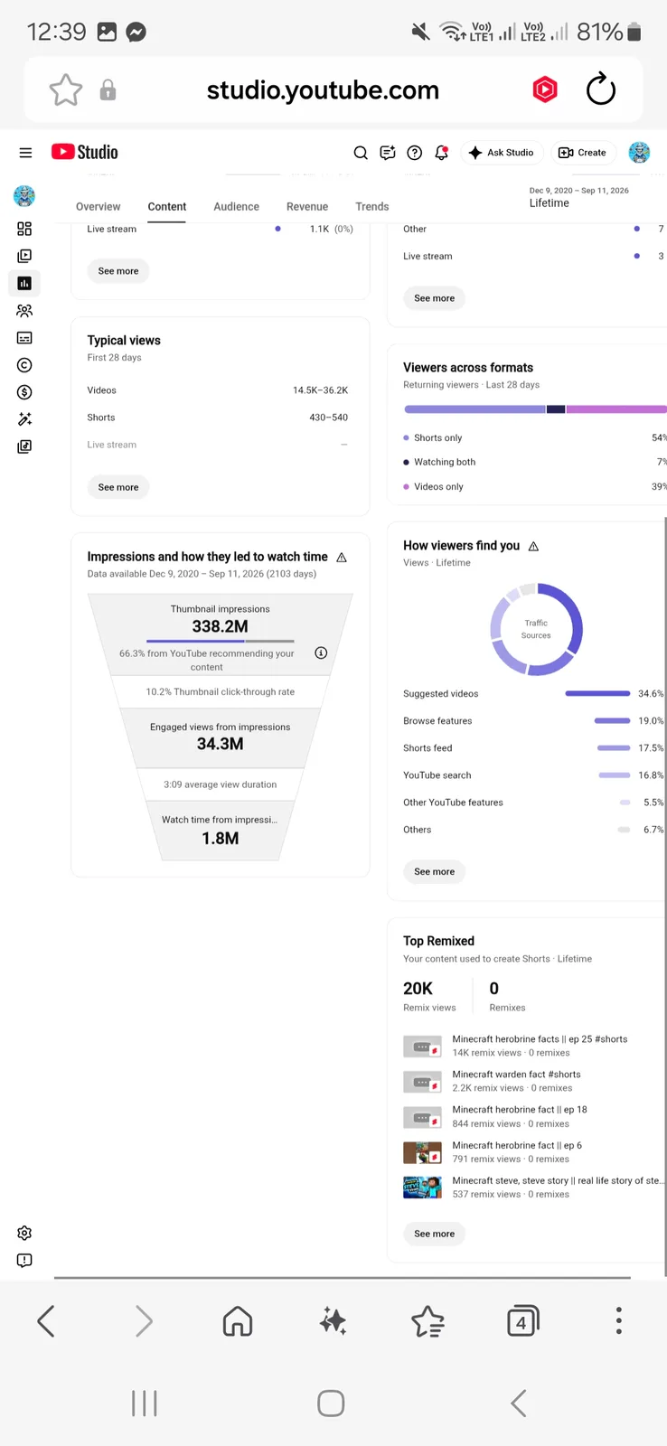
Task: Navigate back with browser back arrow
Action: click(46, 1321)
